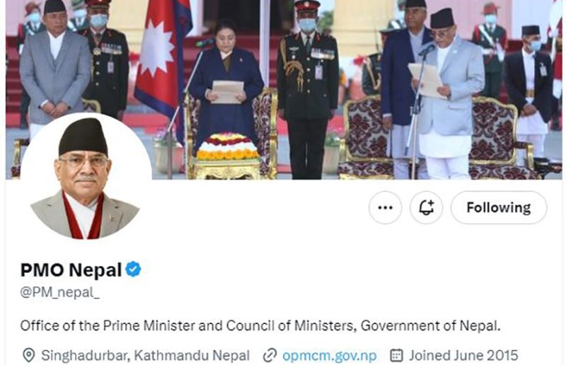Turn on notifications with the bell icon
The width and height of the screenshot is (566, 365).
click(x=426, y=207)
